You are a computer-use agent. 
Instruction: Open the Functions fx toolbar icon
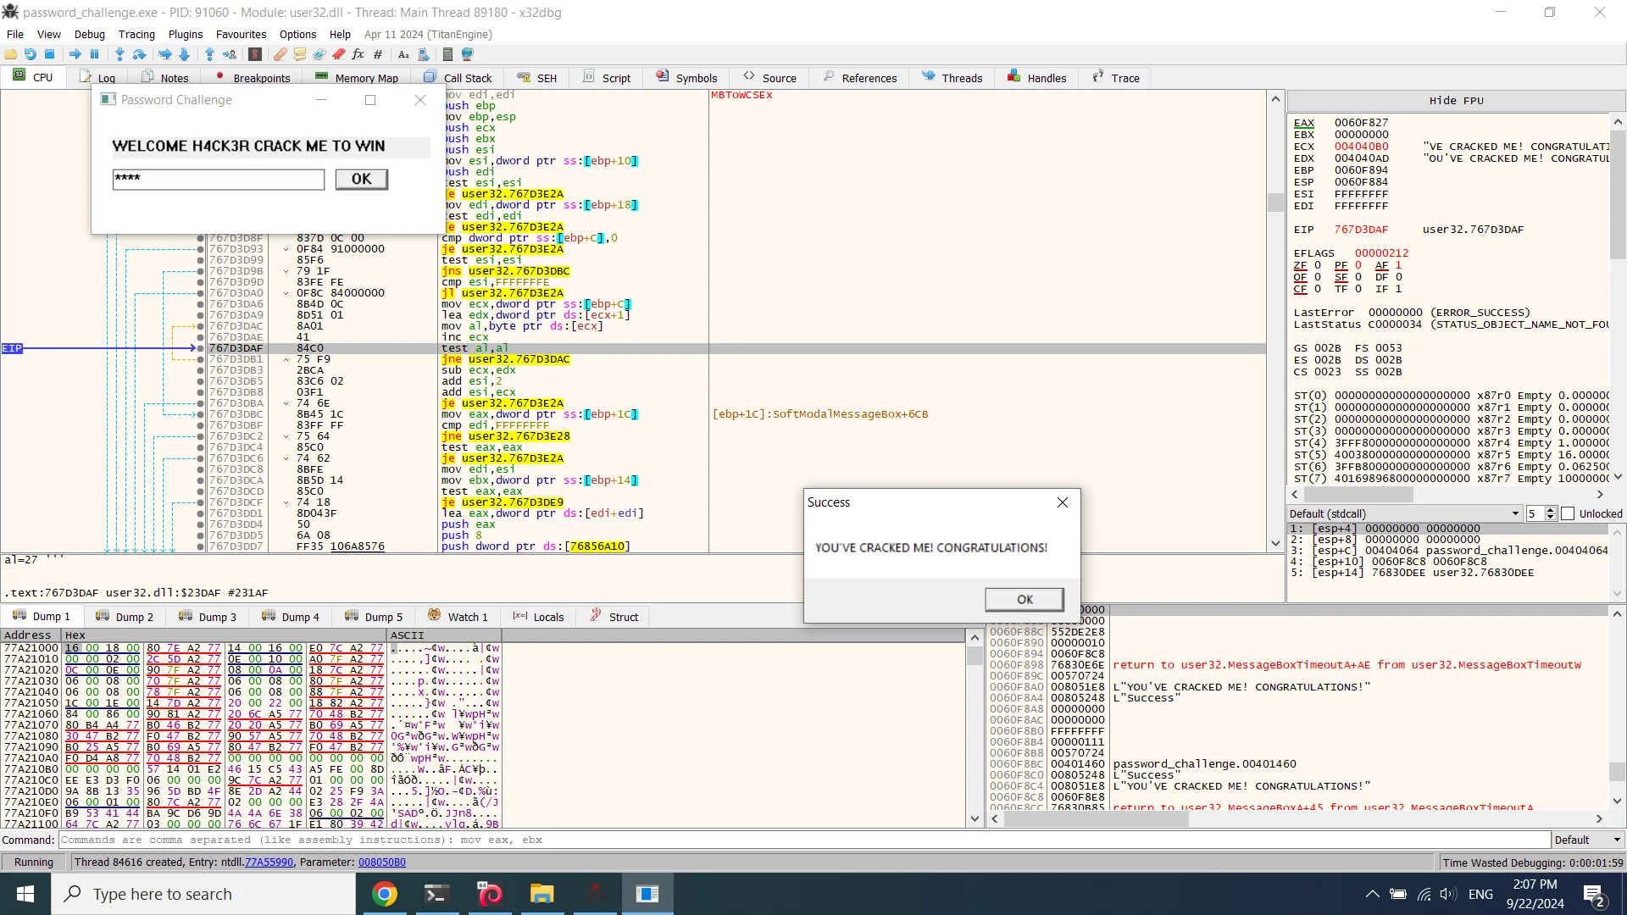358,54
